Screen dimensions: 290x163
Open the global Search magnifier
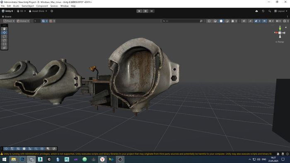(270, 11)
